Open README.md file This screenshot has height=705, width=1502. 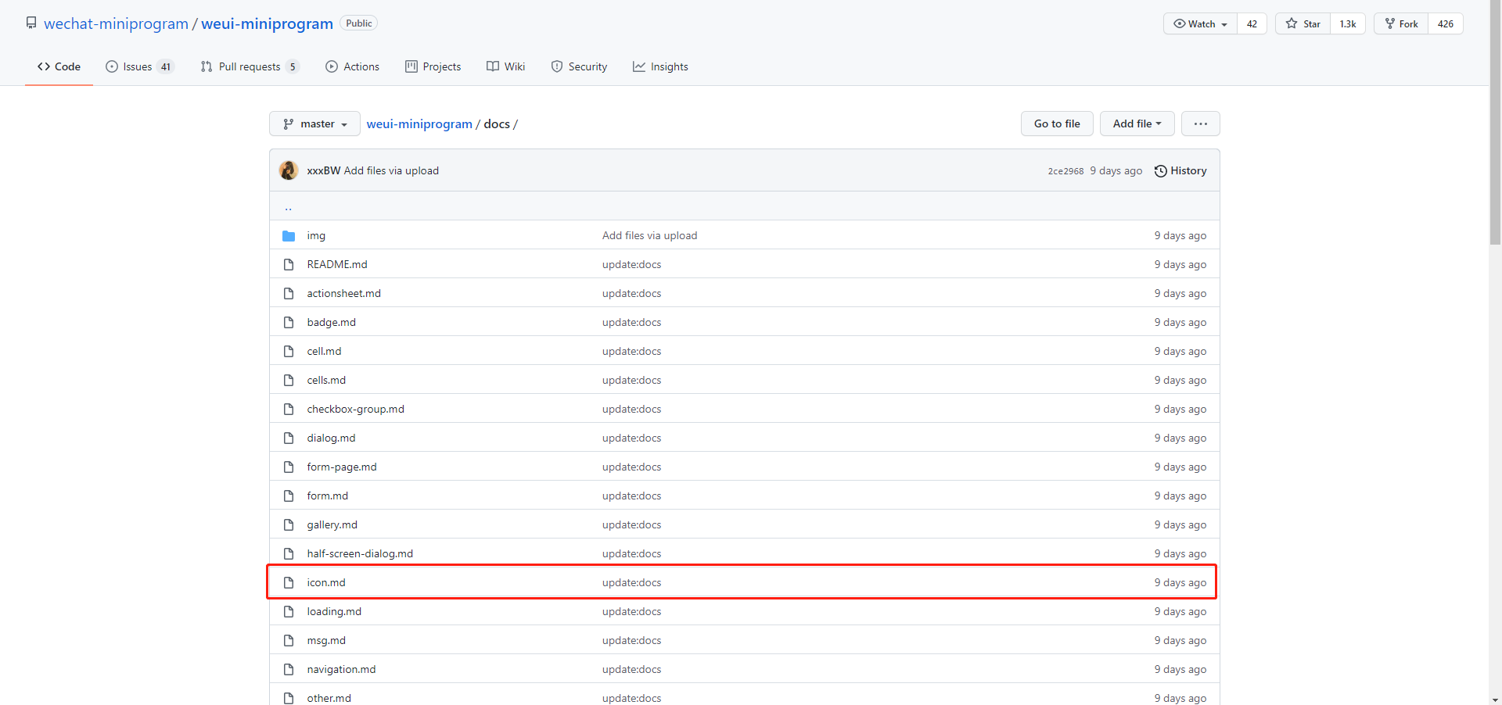[337, 264]
